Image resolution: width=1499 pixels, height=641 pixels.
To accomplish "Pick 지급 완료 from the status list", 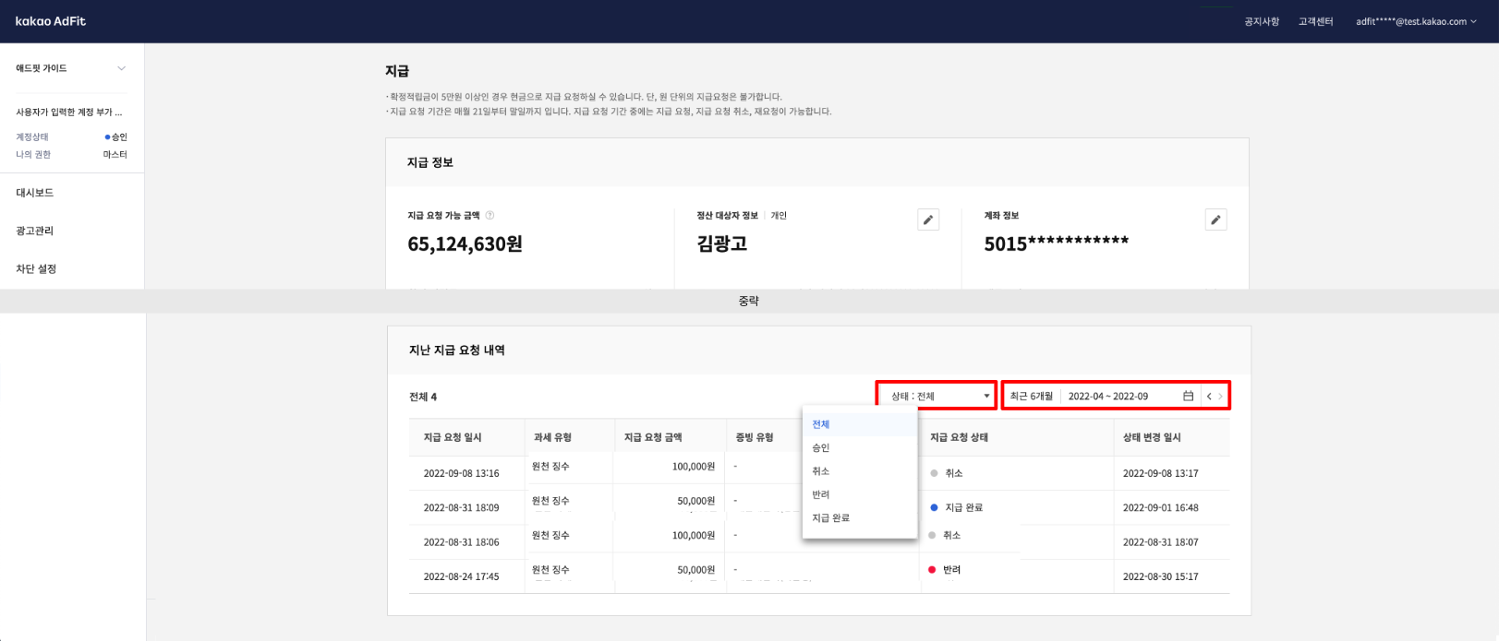I will [830, 518].
